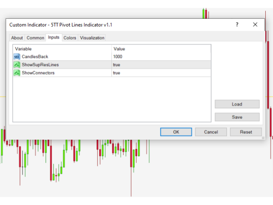Confirm settings with the OK button
273x205 pixels.
tap(176, 132)
